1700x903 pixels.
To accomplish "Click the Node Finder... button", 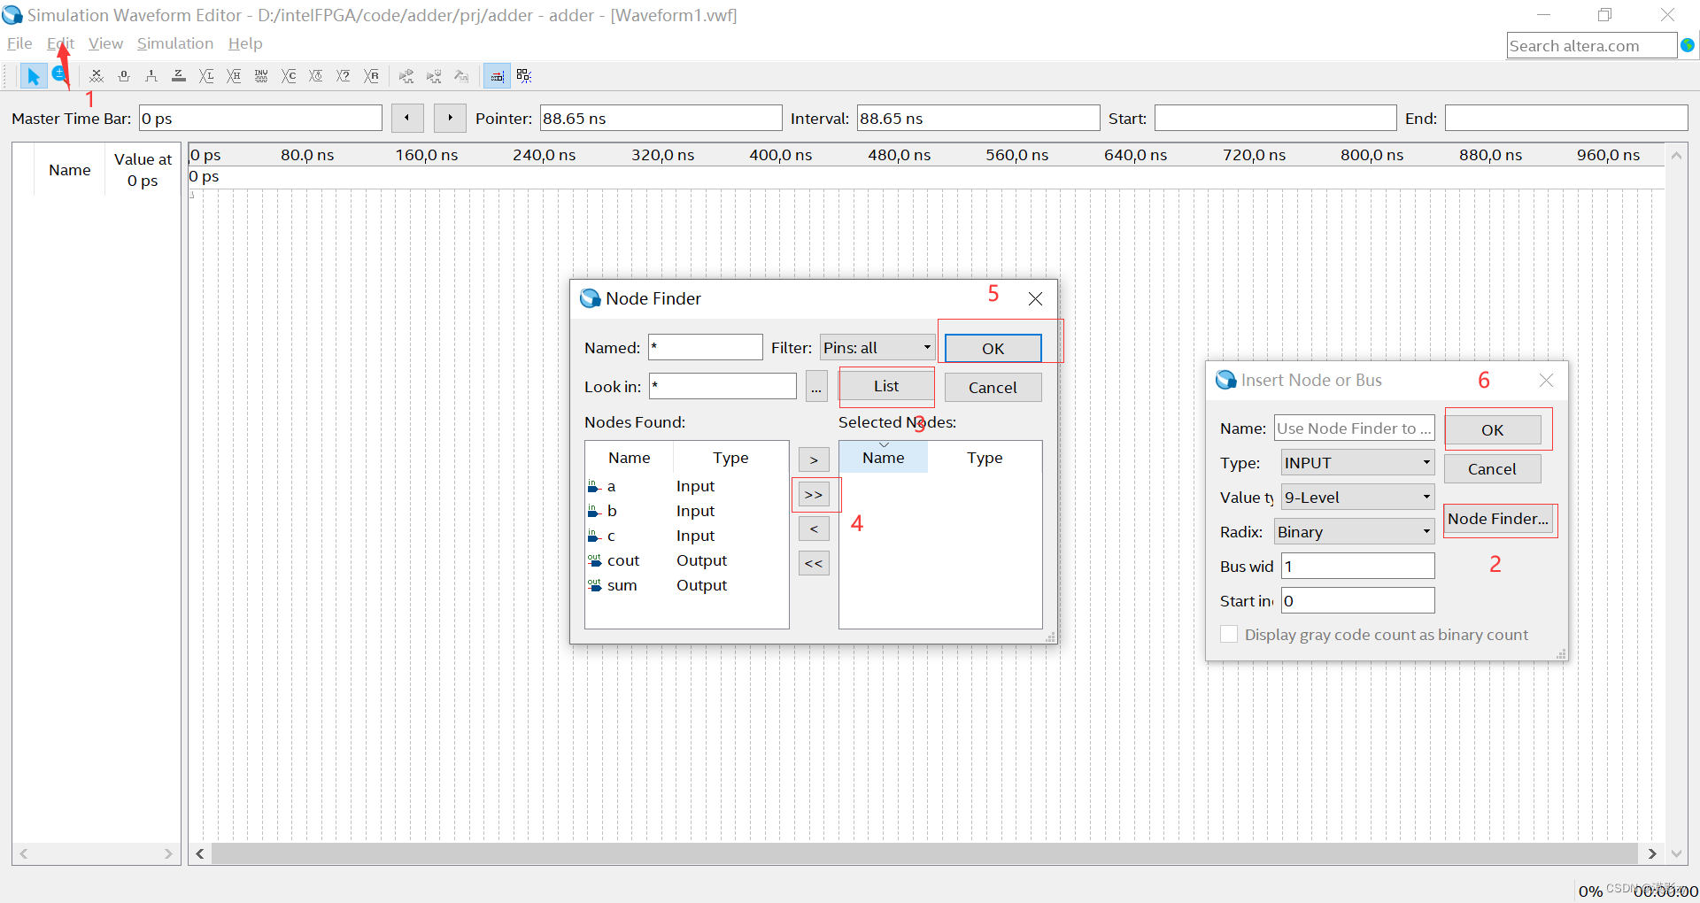I will 1498,519.
